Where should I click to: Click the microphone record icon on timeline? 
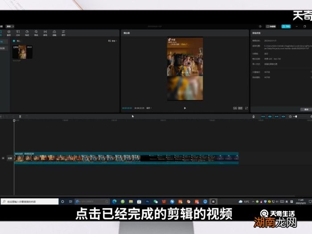tap(254, 116)
